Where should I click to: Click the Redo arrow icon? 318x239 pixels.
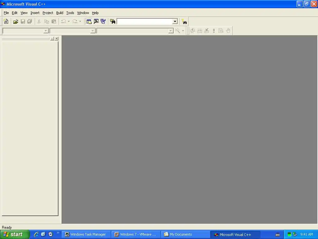click(75, 21)
